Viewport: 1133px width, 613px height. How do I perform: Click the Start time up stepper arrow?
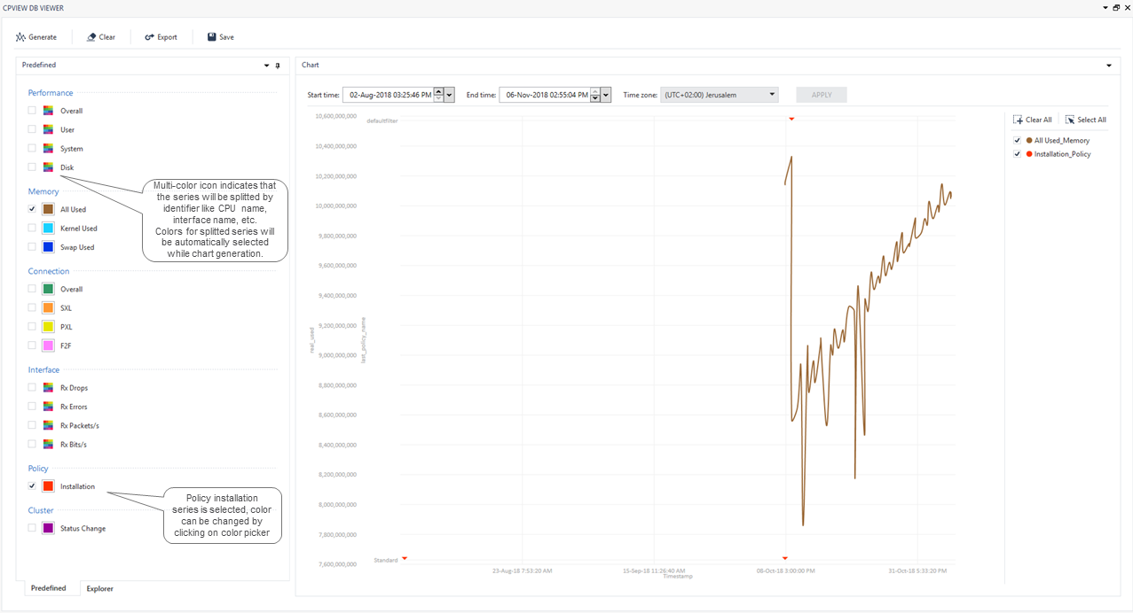tap(437, 89)
